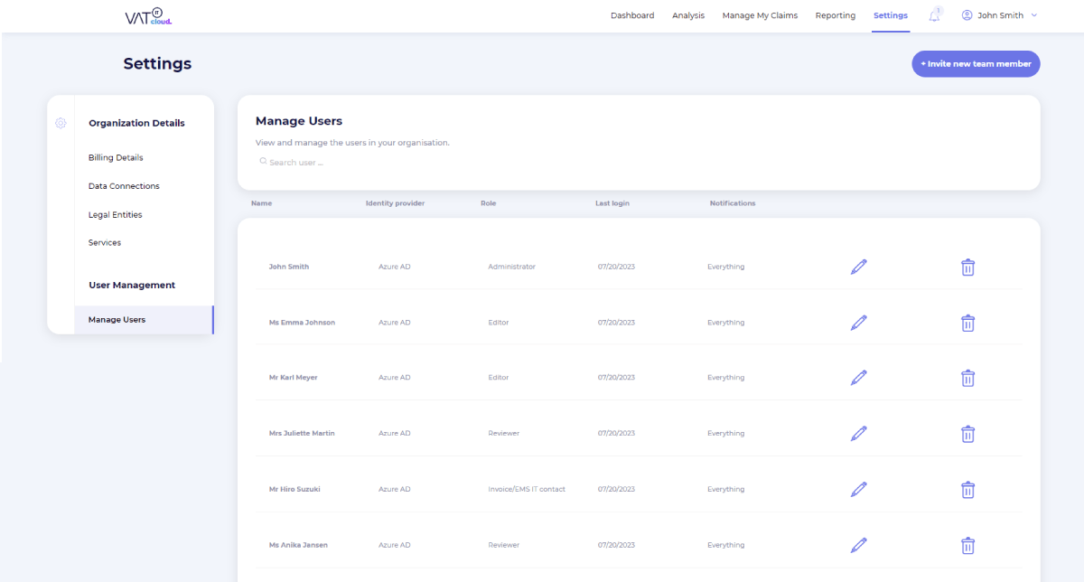Go to Manage My Claims
Screen dimensions: 1084x582
coord(760,15)
